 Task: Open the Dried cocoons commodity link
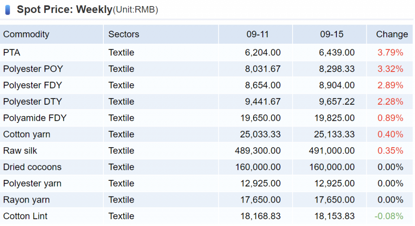point(32,167)
